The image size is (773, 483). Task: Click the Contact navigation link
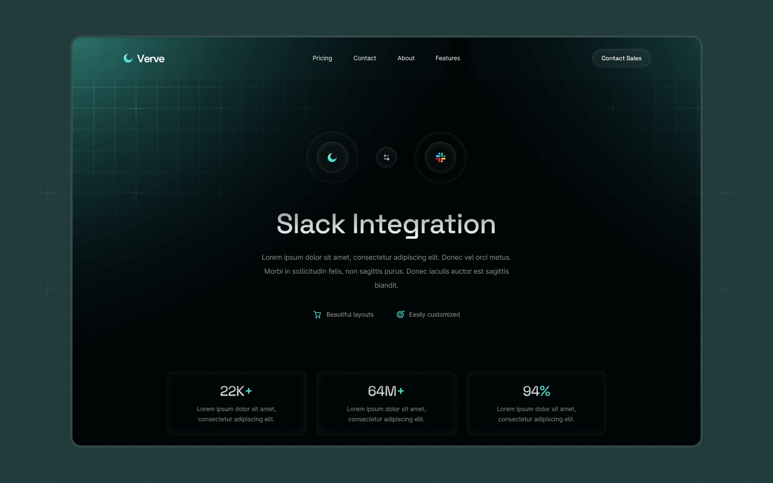364,58
